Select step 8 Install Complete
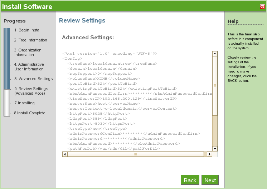 [x=30, y=113]
